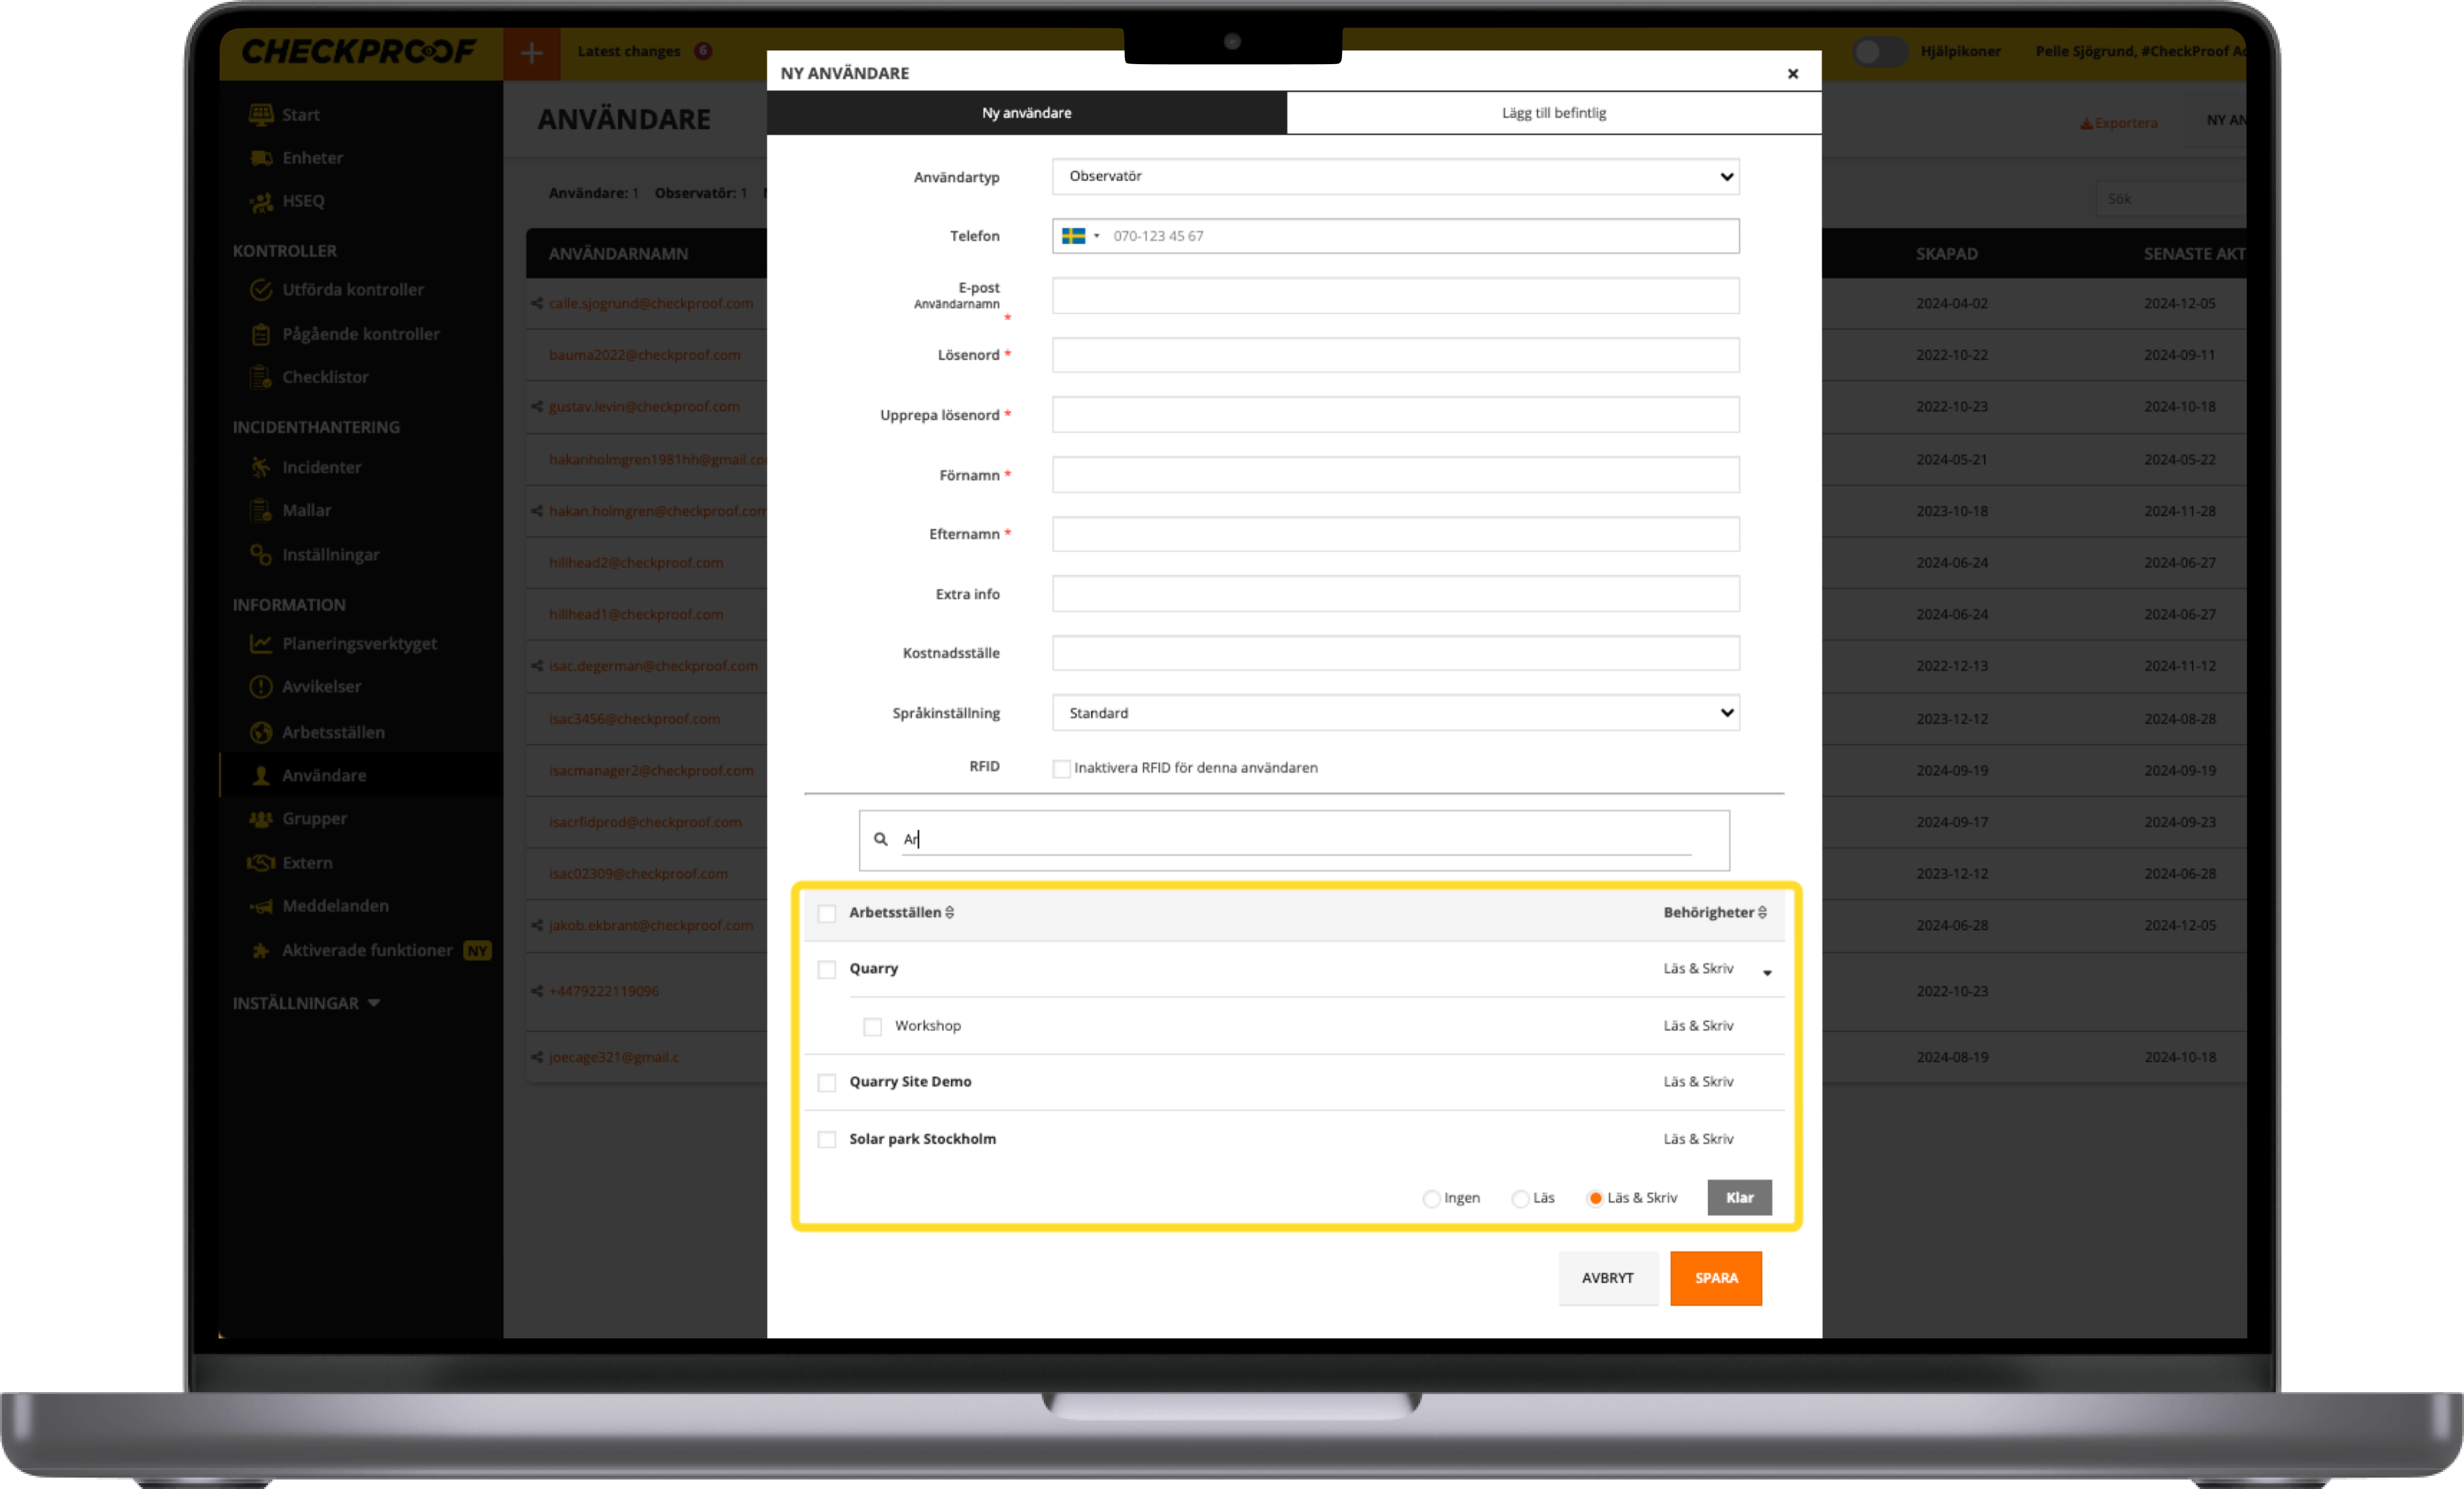Open the Språkinställning dropdown
2464x1489 pixels.
click(1395, 713)
